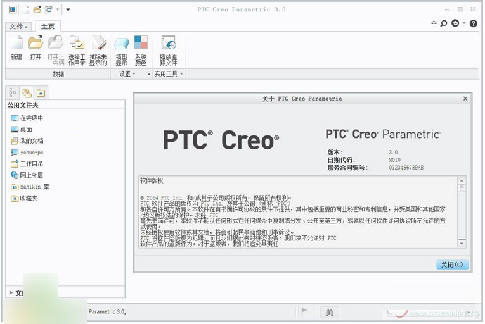Screen dimensions: 485x324
Task: Select My Documents (我的文档) folder
Action: click(x=27, y=141)
